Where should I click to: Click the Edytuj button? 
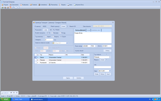[103, 74]
